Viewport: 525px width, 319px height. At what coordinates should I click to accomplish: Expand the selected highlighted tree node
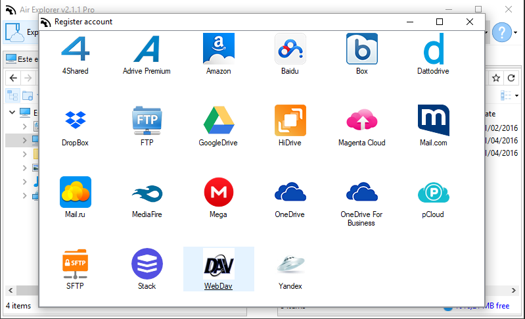coord(25,140)
